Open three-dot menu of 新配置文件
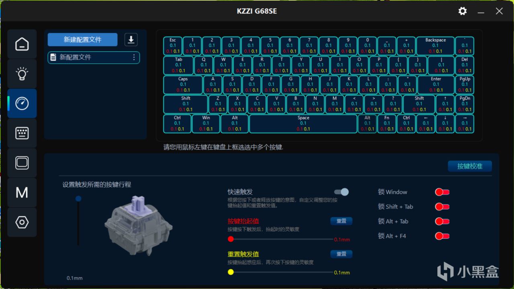This screenshot has height=289, width=514. [134, 57]
